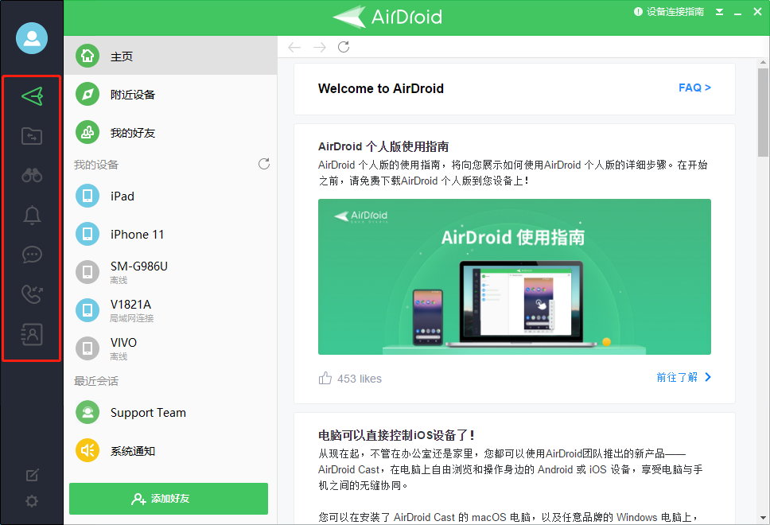Click the AirDroid 个人版使用指南 heading
This screenshot has width=770, height=525.
coord(383,146)
